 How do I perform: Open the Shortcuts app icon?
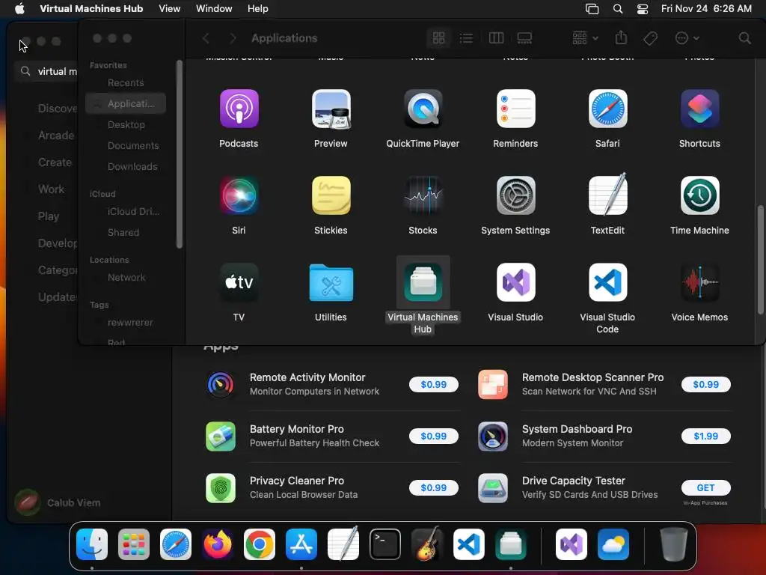699,109
